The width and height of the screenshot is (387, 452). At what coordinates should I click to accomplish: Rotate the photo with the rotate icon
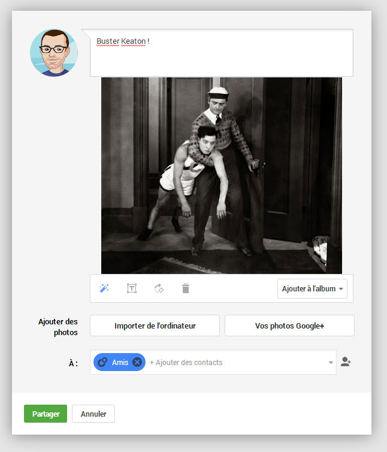[159, 288]
